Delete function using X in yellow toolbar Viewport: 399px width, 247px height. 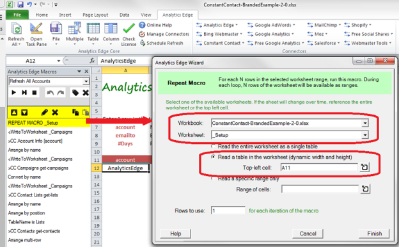coord(55,112)
